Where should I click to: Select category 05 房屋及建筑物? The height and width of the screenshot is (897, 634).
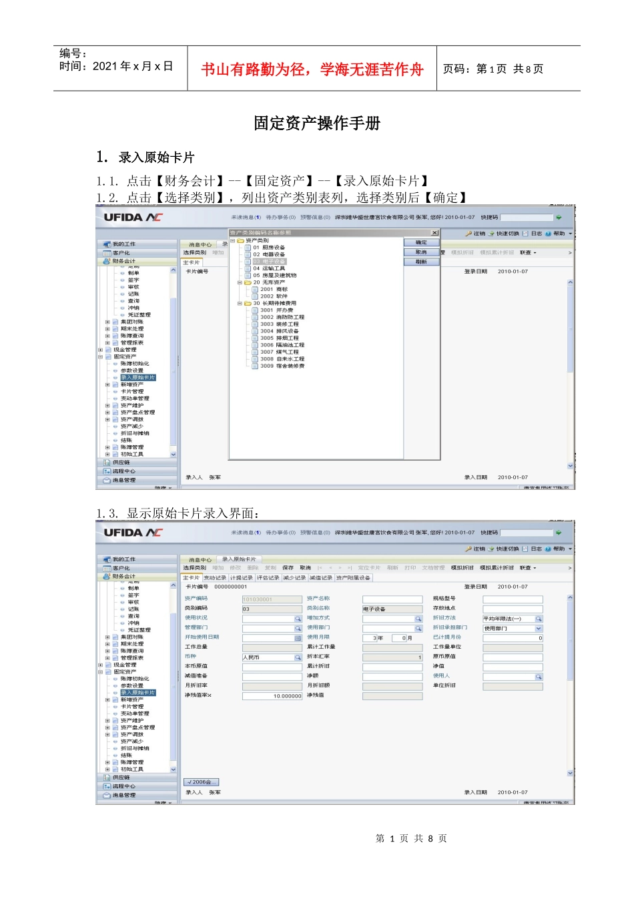tap(275, 275)
